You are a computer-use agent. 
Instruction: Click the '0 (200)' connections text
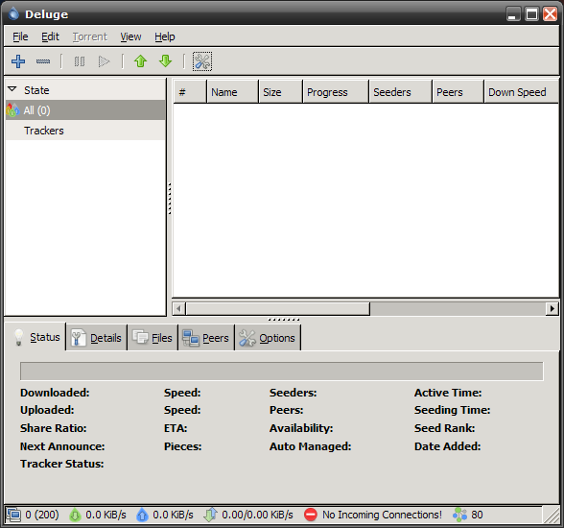[x=42, y=515]
